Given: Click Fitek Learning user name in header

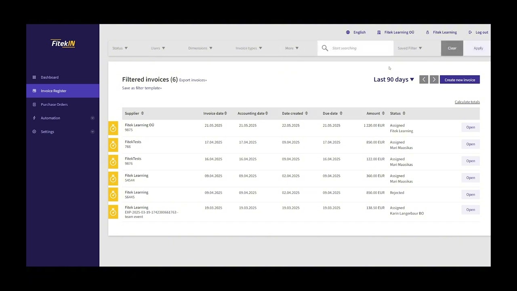Looking at the screenshot, I should 445,32.
